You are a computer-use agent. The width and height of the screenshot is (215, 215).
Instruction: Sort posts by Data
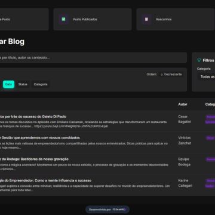tap(8, 84)
